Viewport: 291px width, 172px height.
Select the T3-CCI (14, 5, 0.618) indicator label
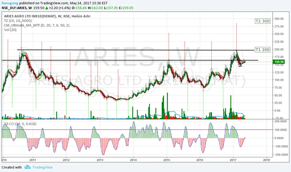[x=20, y=124]
